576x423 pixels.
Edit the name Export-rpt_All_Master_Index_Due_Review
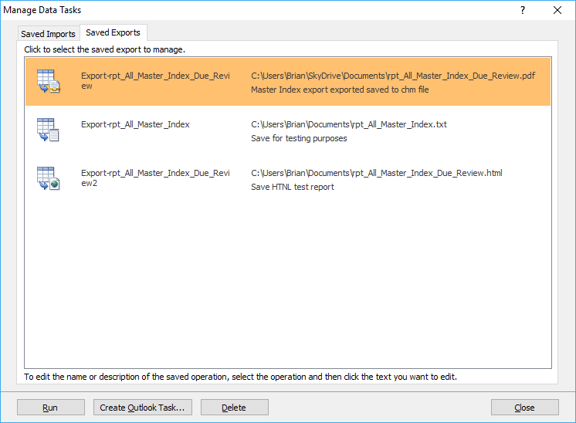pos(155,81)
